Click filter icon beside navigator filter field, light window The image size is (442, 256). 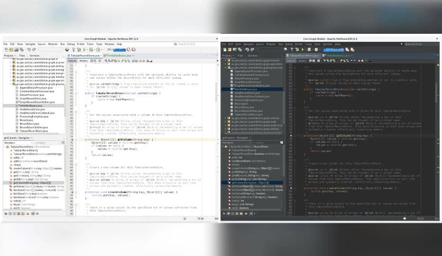coord(63,143)
